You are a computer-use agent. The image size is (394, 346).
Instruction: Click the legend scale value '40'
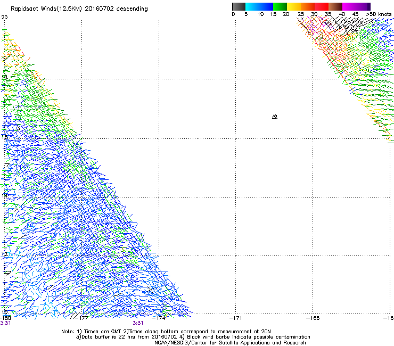[342, 14]
